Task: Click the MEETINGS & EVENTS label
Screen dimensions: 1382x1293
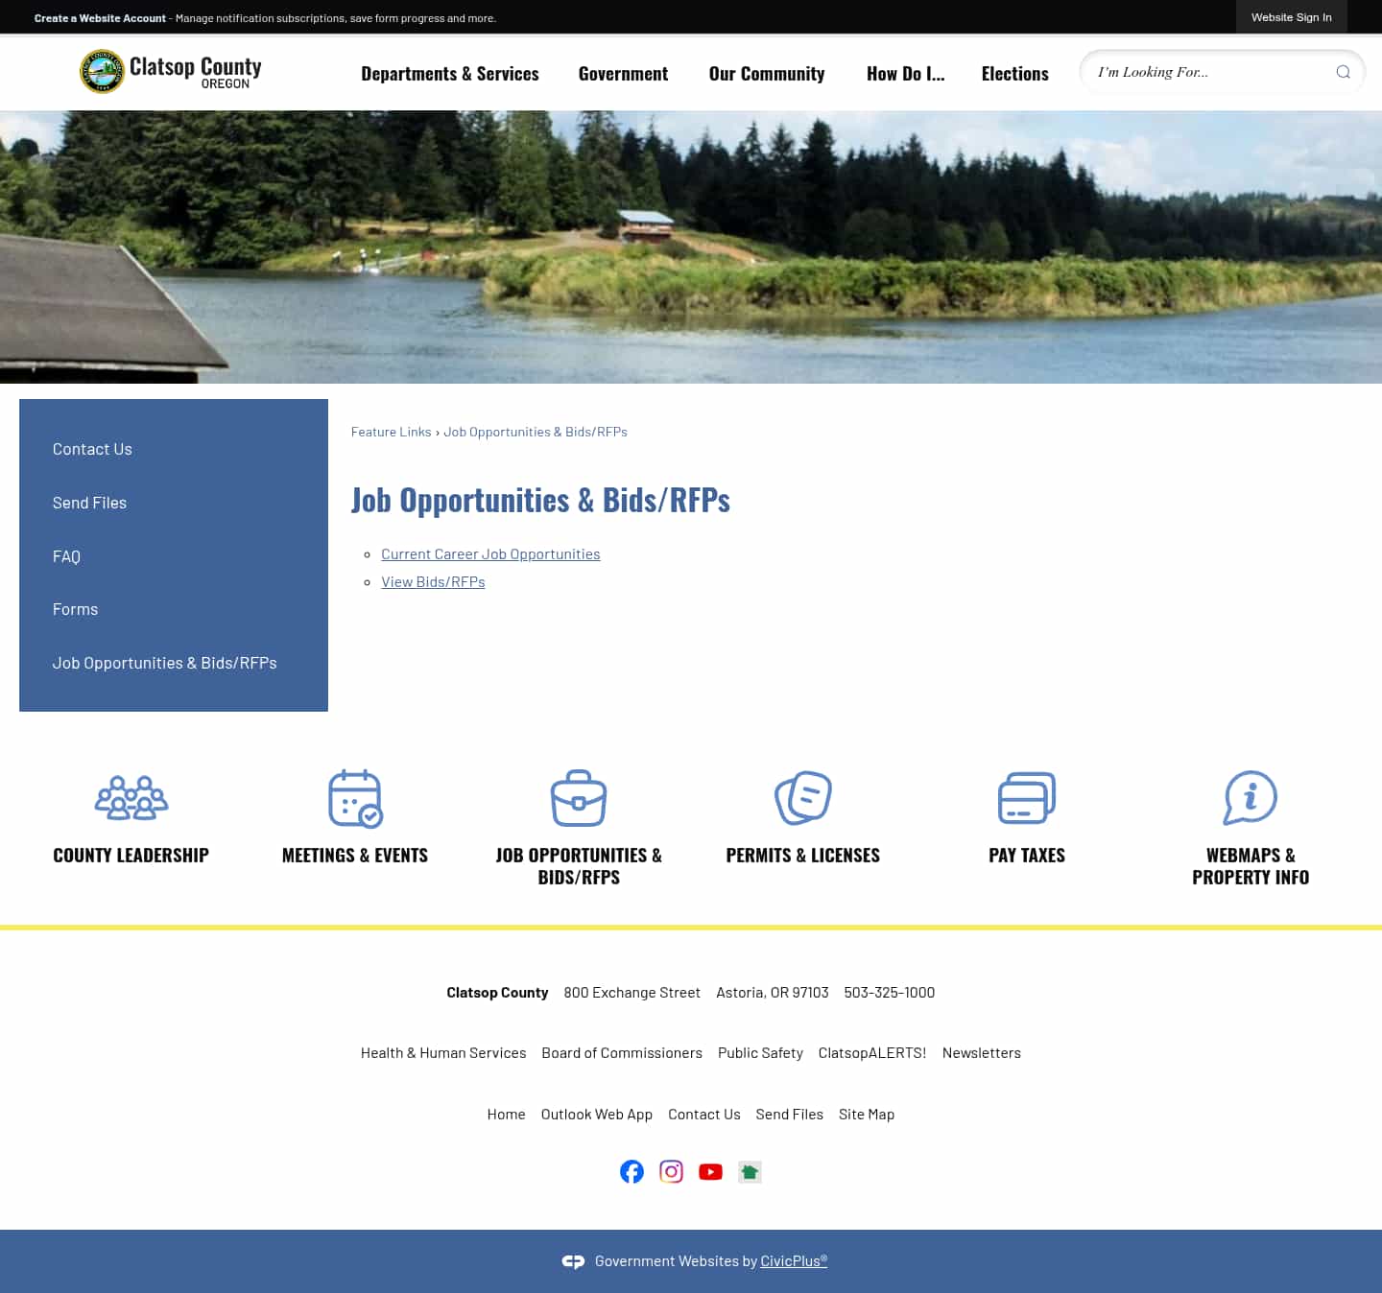Action: click(355, 856)
